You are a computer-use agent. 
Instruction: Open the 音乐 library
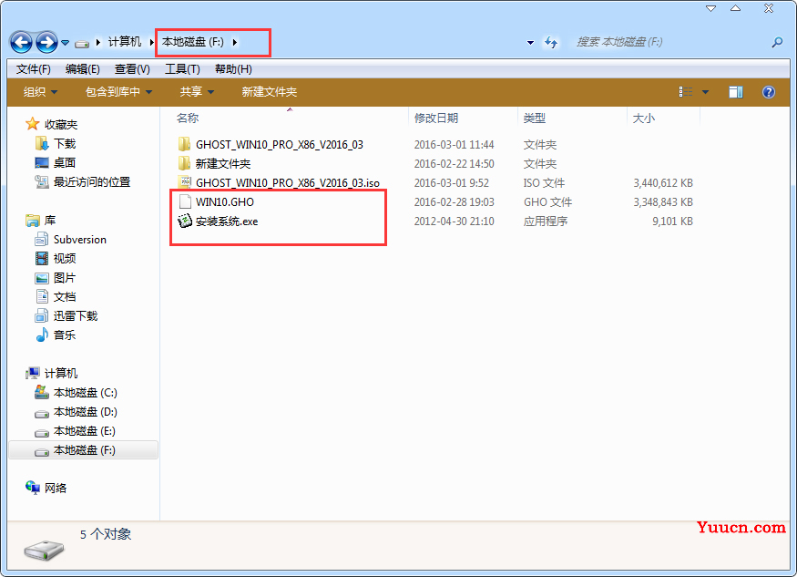point(65,335)
